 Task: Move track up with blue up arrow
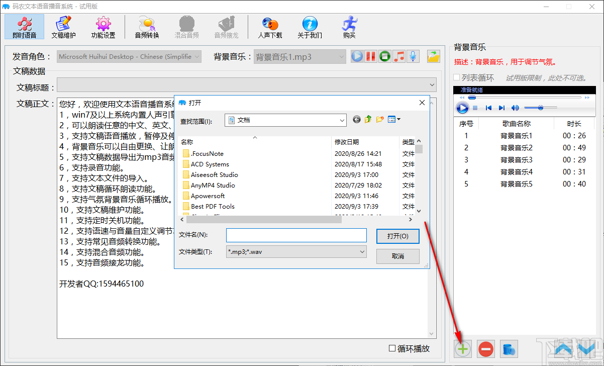563,348
